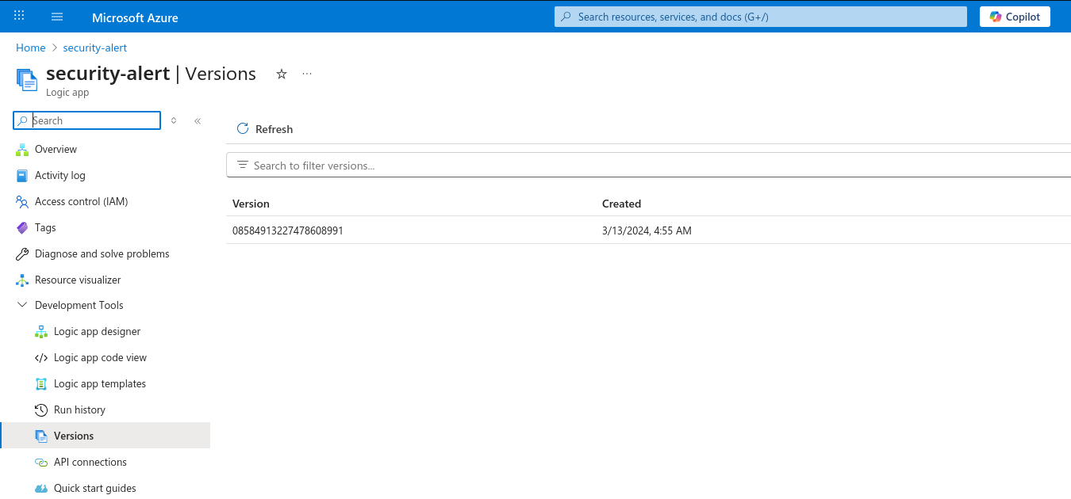The image size is (1071, 499).
Task: Open the security-alert breadcrumb link
Action: coord(95,48)
